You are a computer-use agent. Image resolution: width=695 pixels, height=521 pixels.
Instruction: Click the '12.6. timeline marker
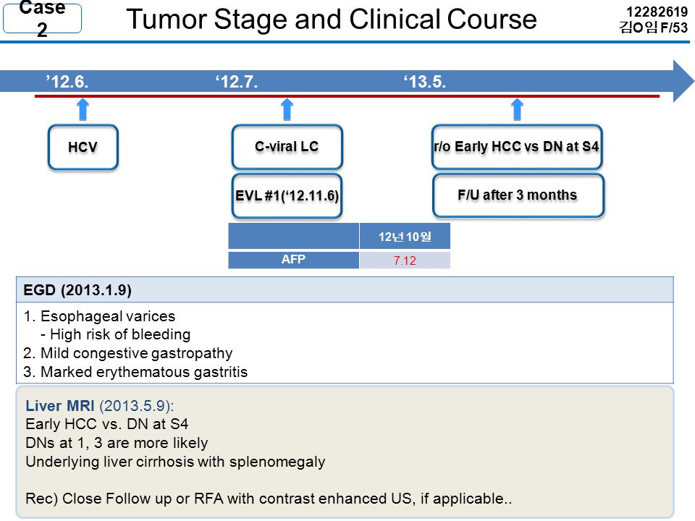67,82
